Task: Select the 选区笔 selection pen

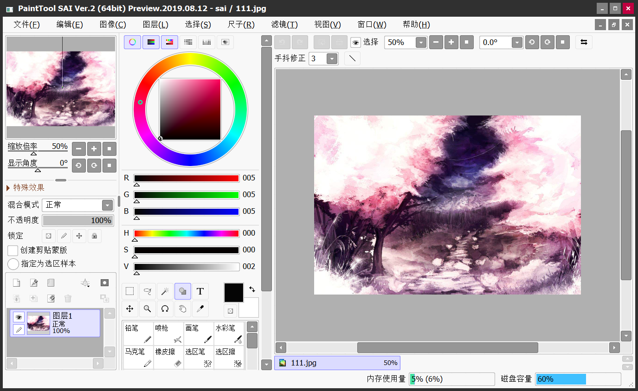Action: click(199, 358)
